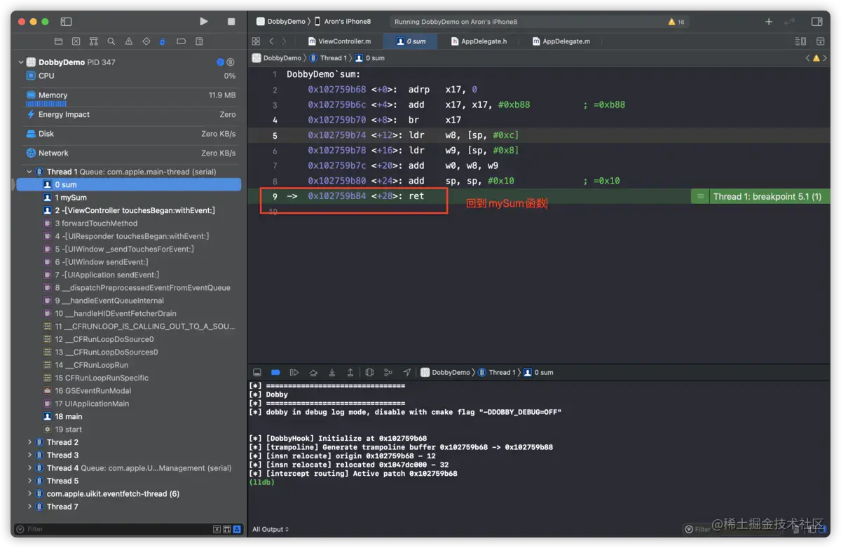Click the plus Library button
The height and width of the screenshot is (548, 841).
[x=769, y=22]
